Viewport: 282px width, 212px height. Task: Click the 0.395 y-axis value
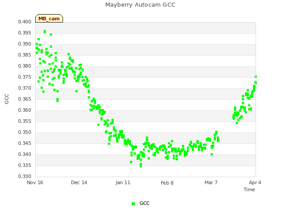pos(25,33)
